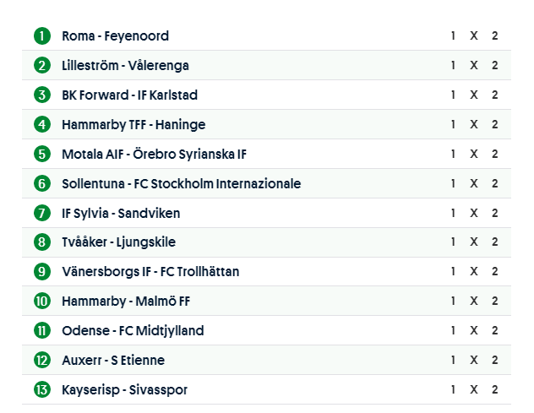Choose away win 2 for Hammarby - Malmö FF
The image size is (534, 413).
point(495,302)
